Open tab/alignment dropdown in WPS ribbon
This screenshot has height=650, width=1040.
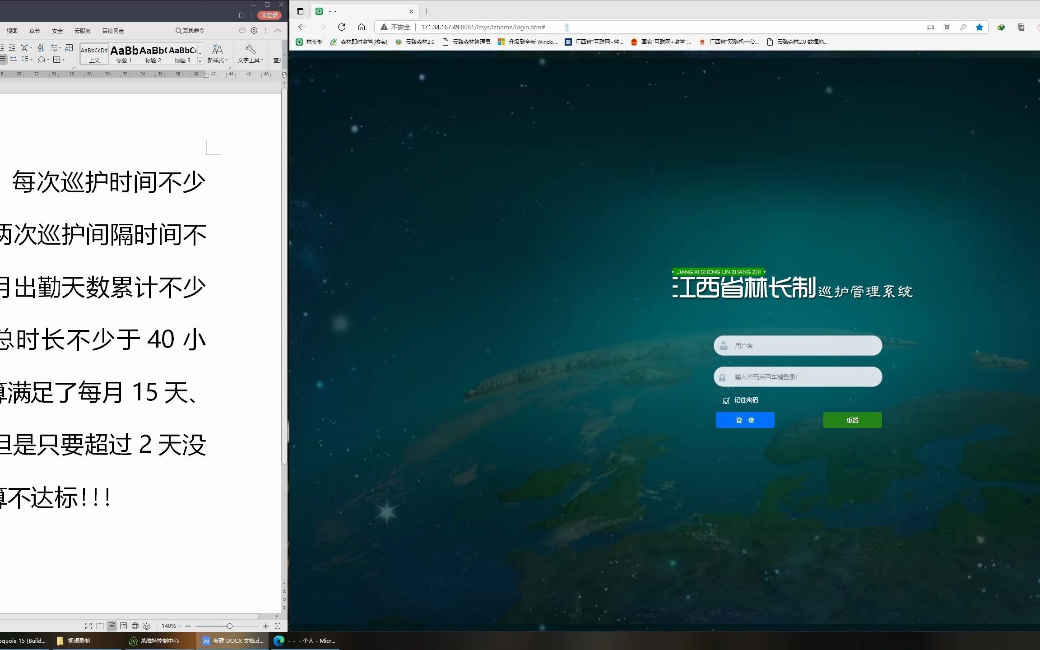[x=56, y=48]
